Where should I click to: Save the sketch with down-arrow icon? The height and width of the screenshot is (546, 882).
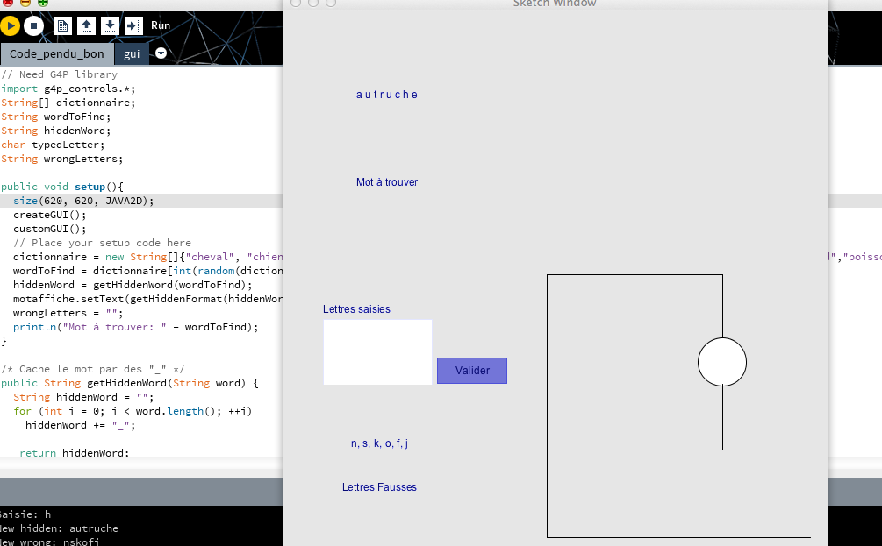(110, 26)
